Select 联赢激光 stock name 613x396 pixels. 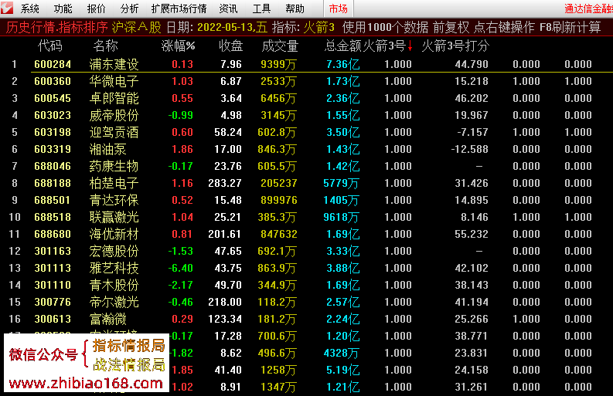tap(114, 217)
